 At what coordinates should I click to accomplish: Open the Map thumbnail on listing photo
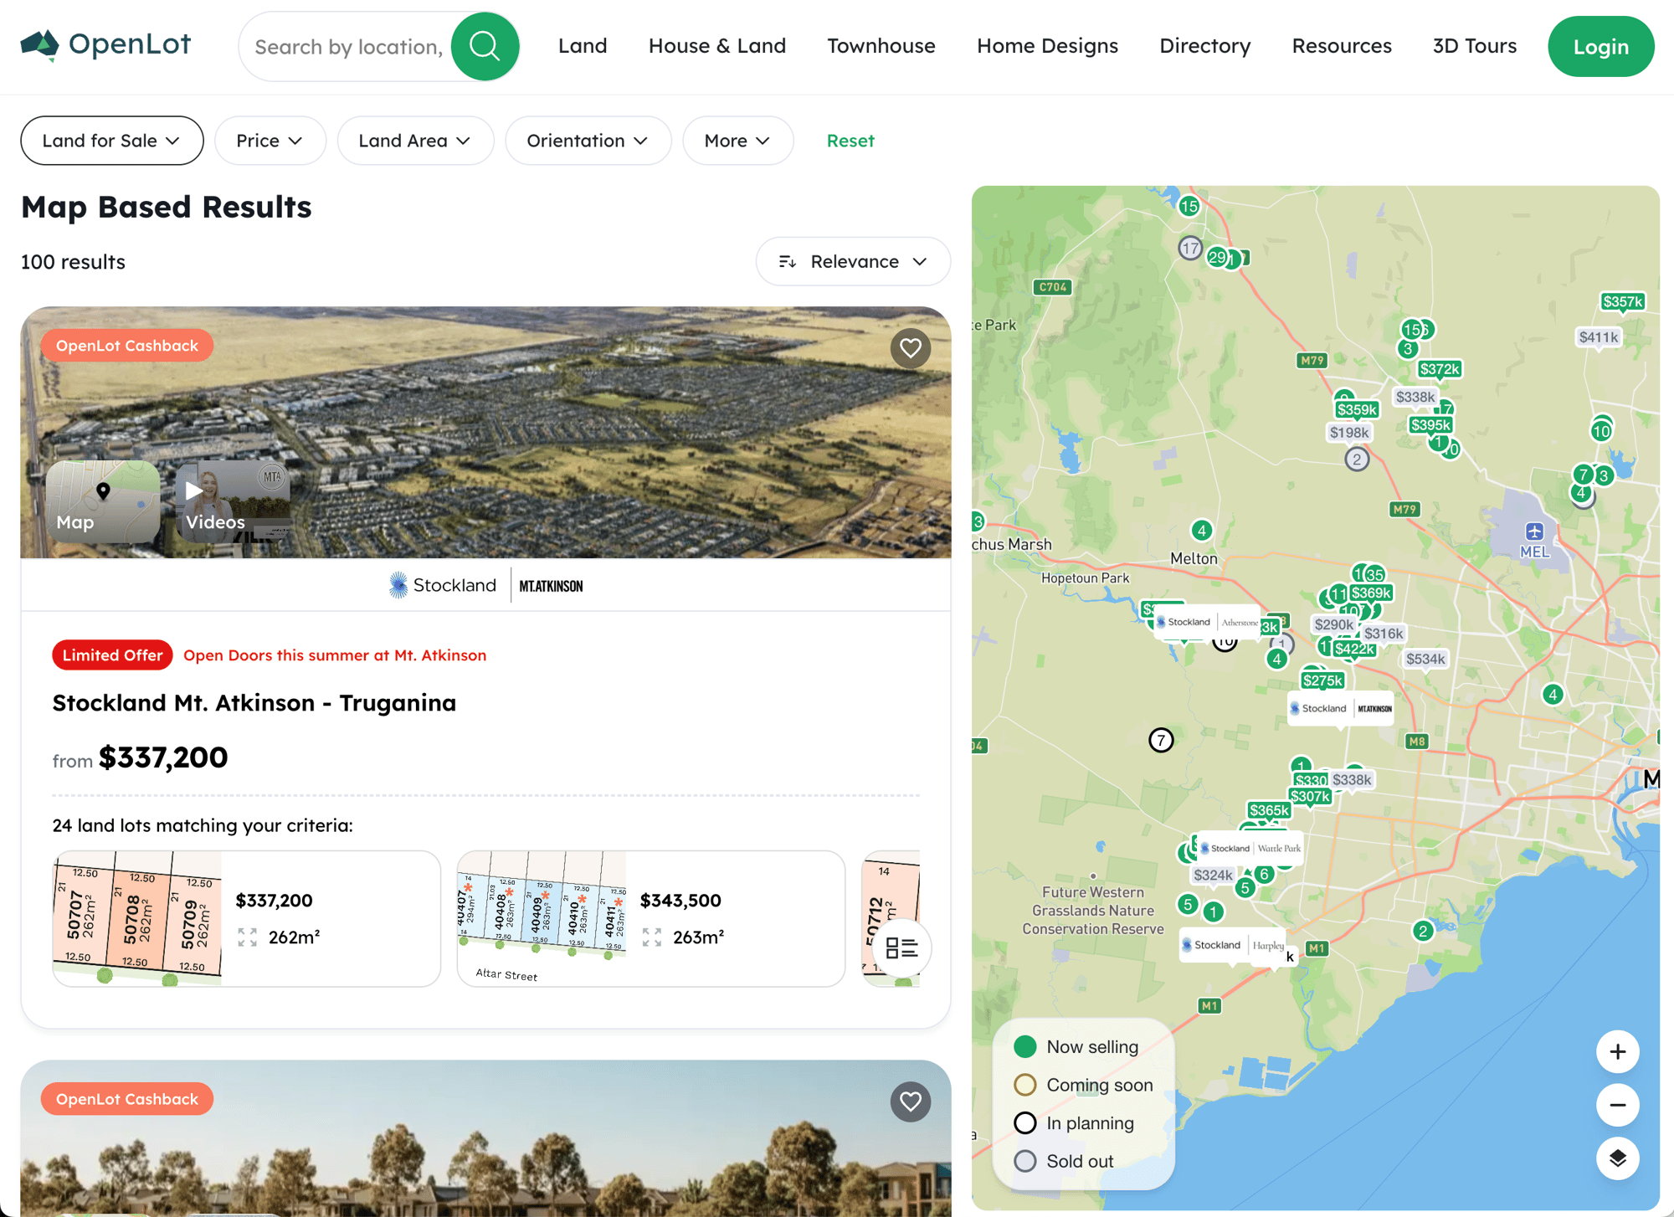pyautogui.click(x=103, y=502)
